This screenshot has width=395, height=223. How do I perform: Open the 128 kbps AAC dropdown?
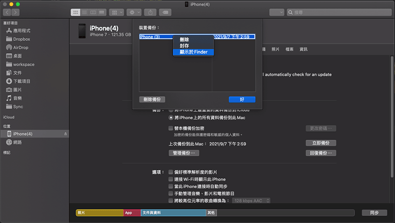(251, 201)
